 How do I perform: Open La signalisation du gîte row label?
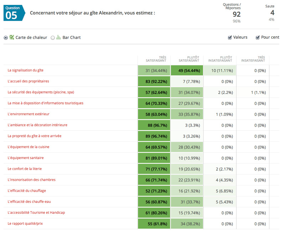click(x=25, y=70)
